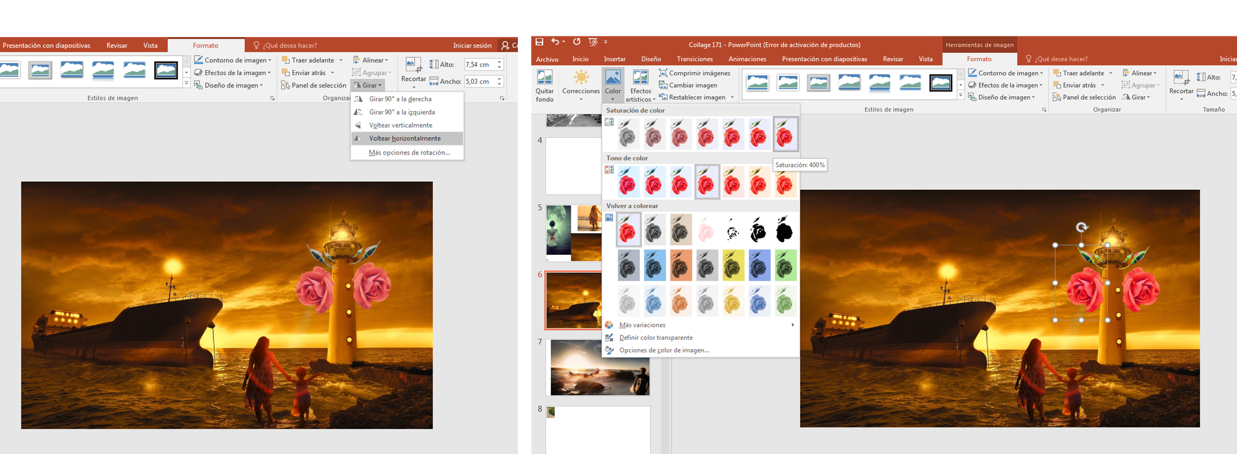Screen dimensions: 1237x454
Task: Open Traer adelante in right window
Action: point(1083,73)
